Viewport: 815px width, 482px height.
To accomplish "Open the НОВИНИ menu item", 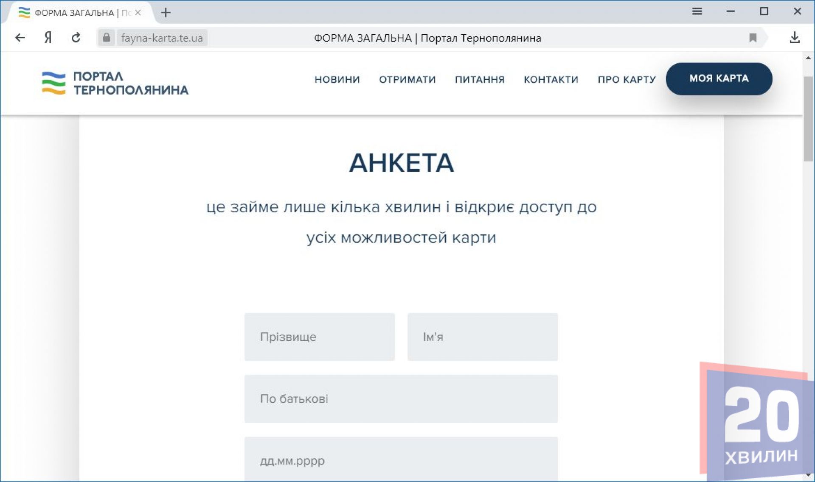I will (x=337, y=79).
